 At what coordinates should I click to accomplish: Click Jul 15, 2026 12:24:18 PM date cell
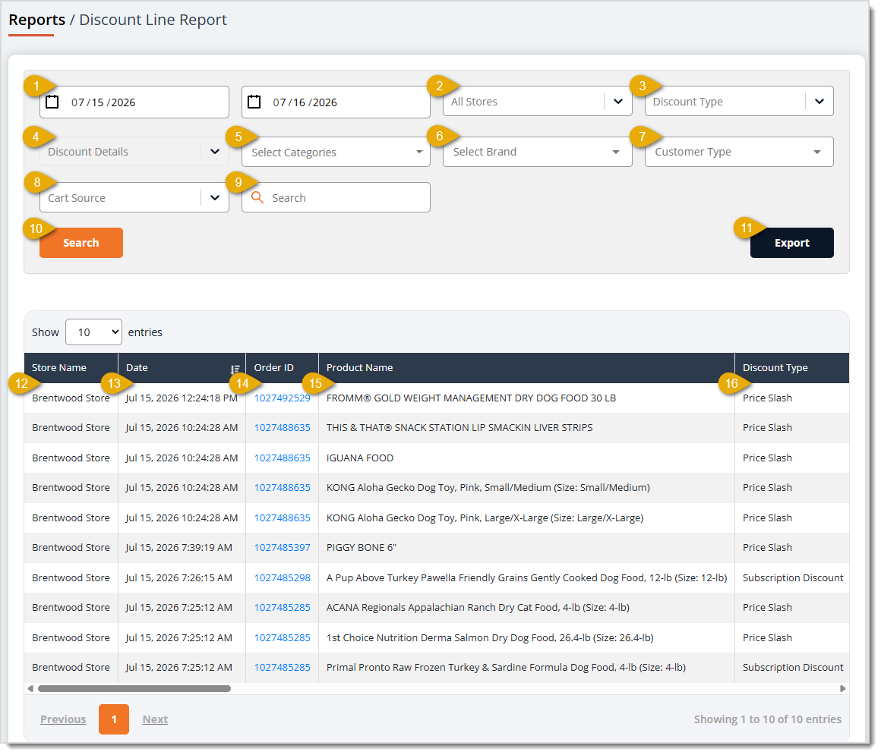pyautogui.click(x=182, y=398)
